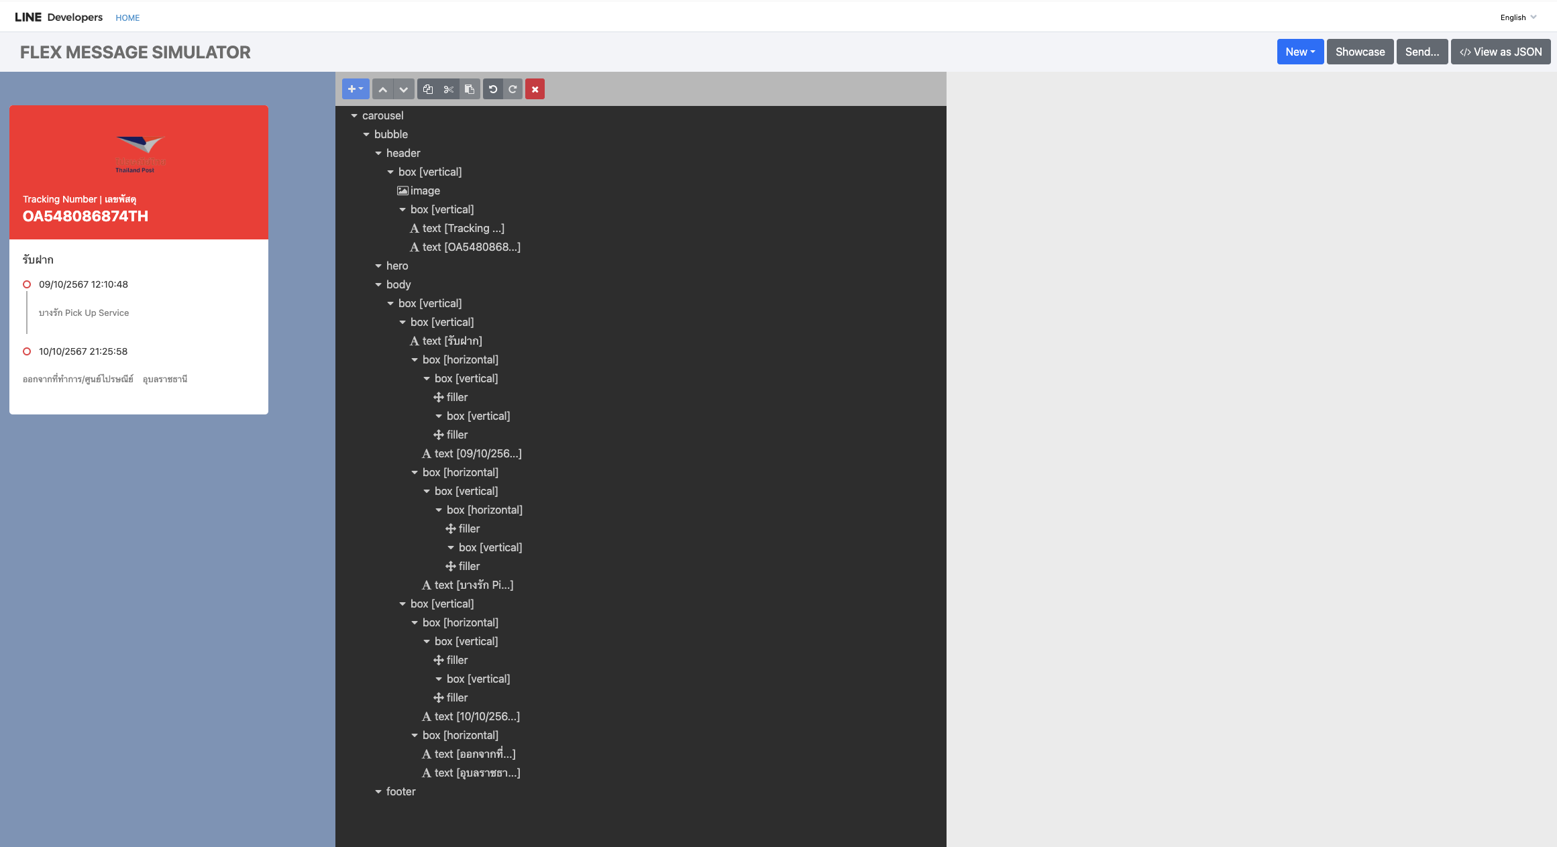Open the New dropdown button
Screen dimensions: 1557x847
coord(1300,52)
